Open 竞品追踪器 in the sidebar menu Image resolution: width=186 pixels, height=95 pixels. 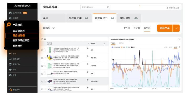pyautogui.click(x=22, y=35)
